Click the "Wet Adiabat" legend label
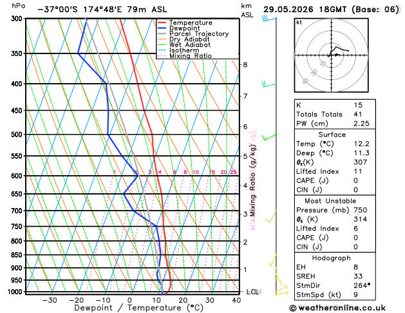 click(190, 44)
